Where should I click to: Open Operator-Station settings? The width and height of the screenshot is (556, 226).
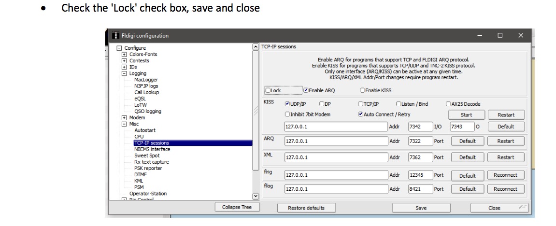tap(148, 194)
